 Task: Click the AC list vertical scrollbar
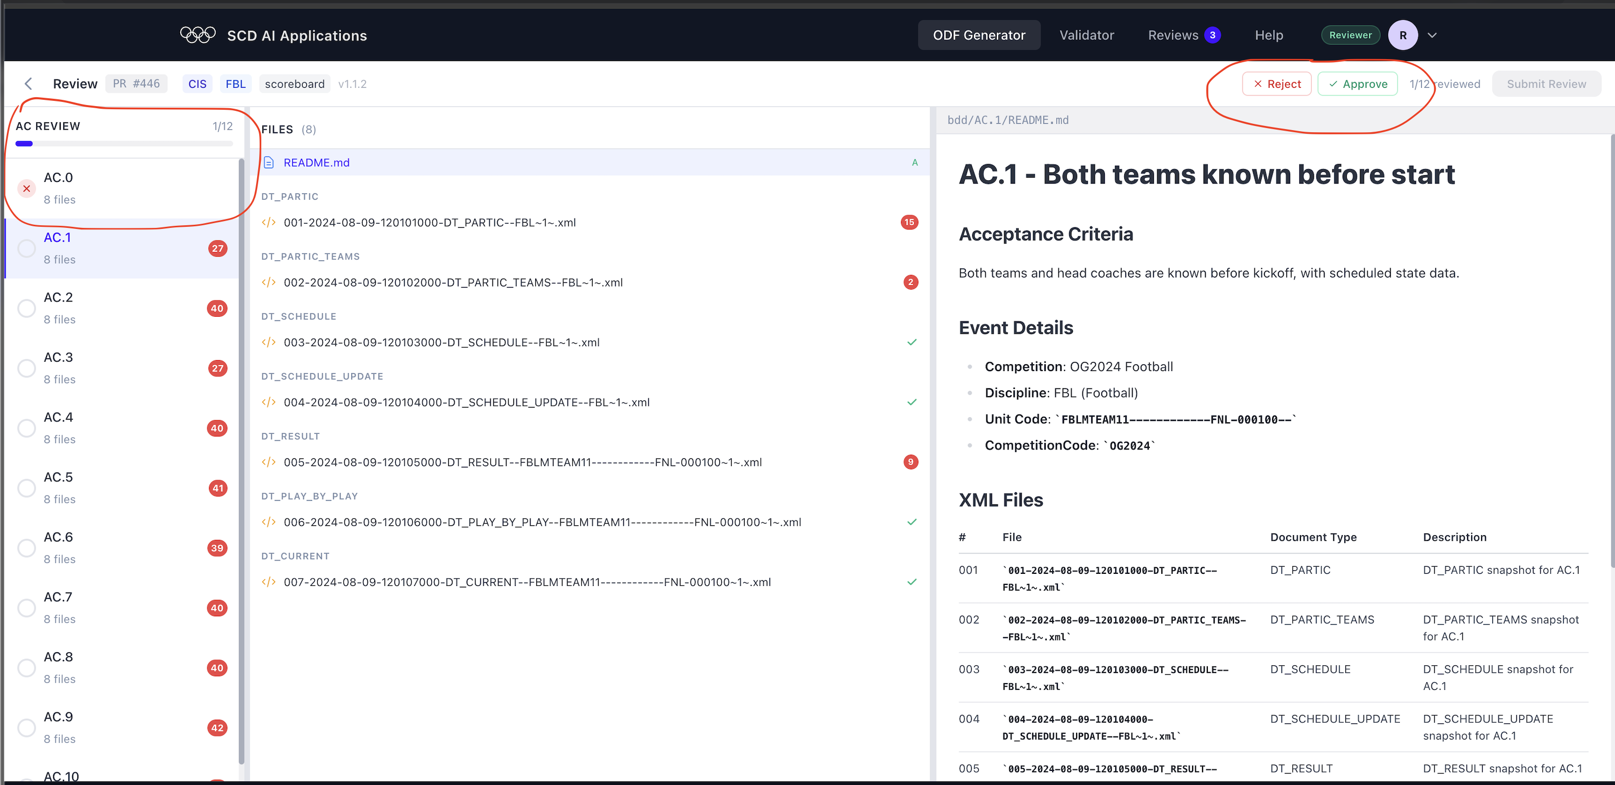click(242, 461)
